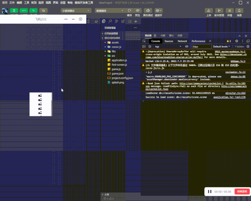Collapse the WECHATGAME project root
The width and height of the screenshot is (251, 201).
(x=113, y=38)
